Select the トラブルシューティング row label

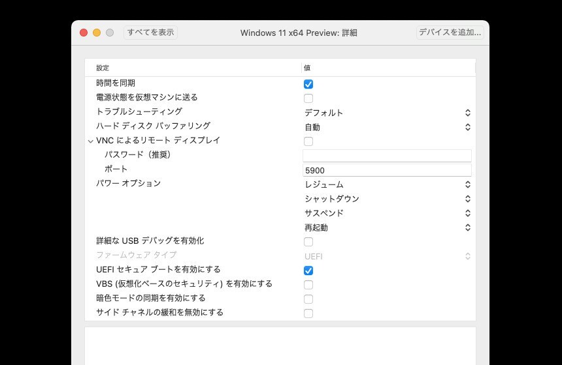tap(139, 111)
